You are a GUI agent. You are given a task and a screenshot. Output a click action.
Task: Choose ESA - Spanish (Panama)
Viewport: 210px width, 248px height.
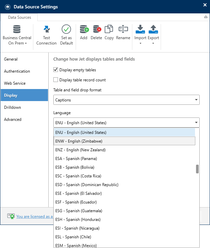(x=124, y=159)
